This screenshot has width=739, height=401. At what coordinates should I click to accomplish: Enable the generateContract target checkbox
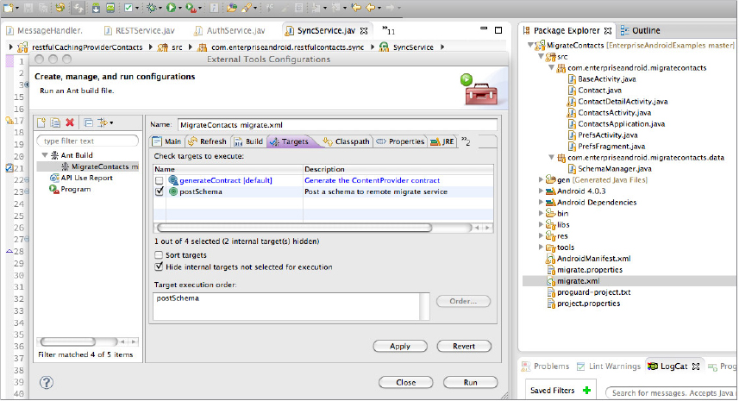[160, 181]
